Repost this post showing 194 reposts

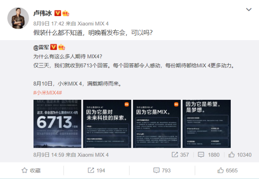coord(97,171)
